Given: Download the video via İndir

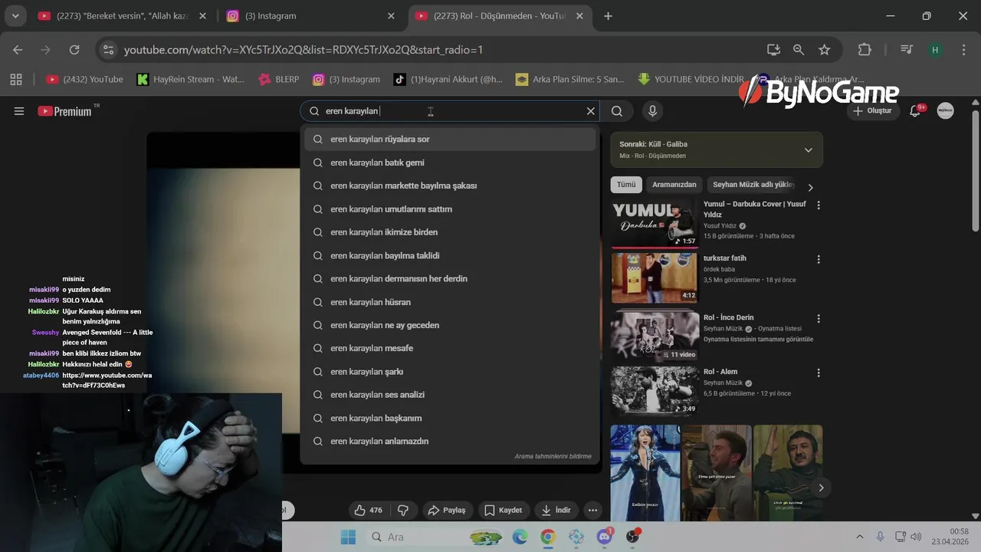Looking at the screenshot, I should point(556,510).
